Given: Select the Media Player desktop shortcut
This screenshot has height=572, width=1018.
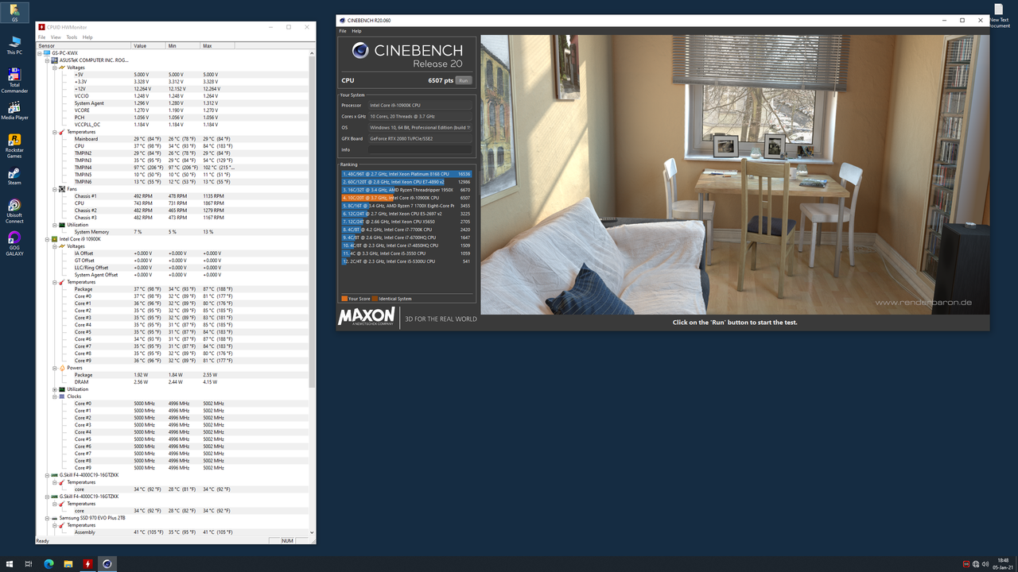Looking at the screenshot, I should click(14, 110).
